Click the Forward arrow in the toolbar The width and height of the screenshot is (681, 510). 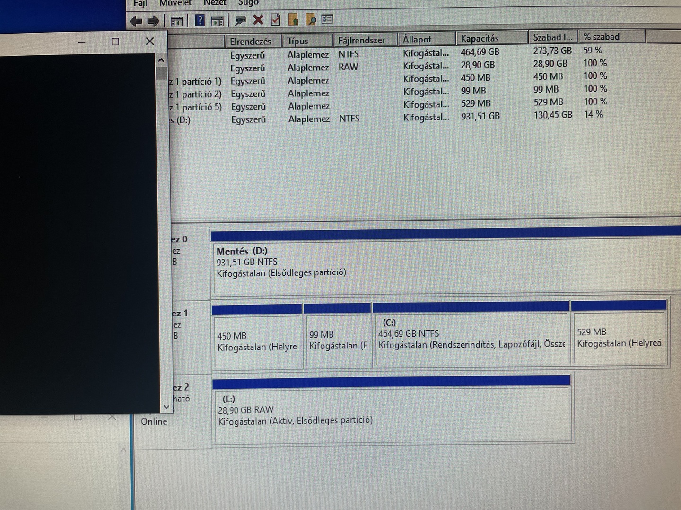click(x=153, y=21)
